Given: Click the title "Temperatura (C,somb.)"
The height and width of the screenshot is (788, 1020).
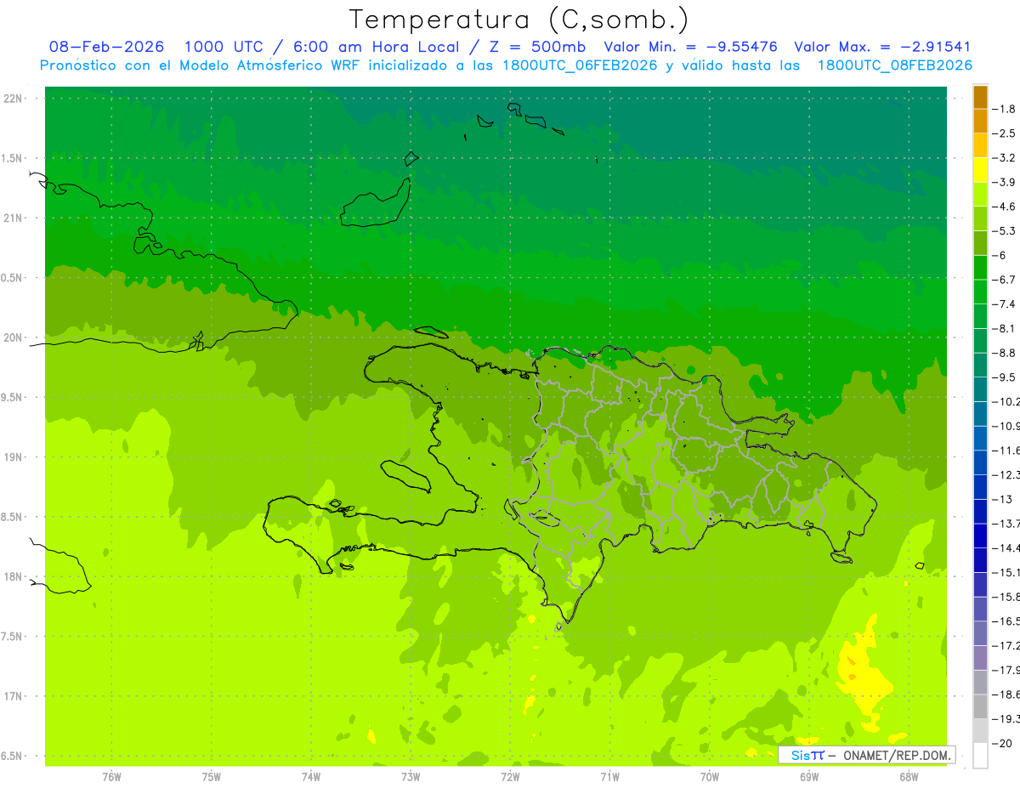Looking at the screenshot, I should pyautogui.click(x=519, y=20).
